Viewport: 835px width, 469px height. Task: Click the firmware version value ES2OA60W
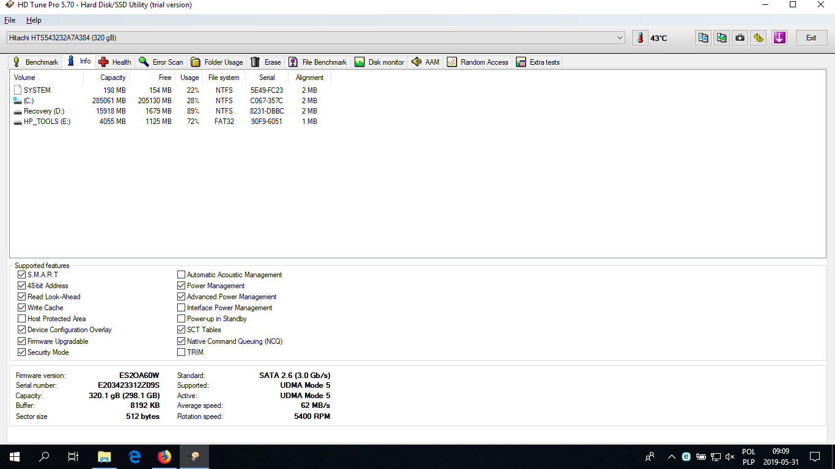click(139, 376)
